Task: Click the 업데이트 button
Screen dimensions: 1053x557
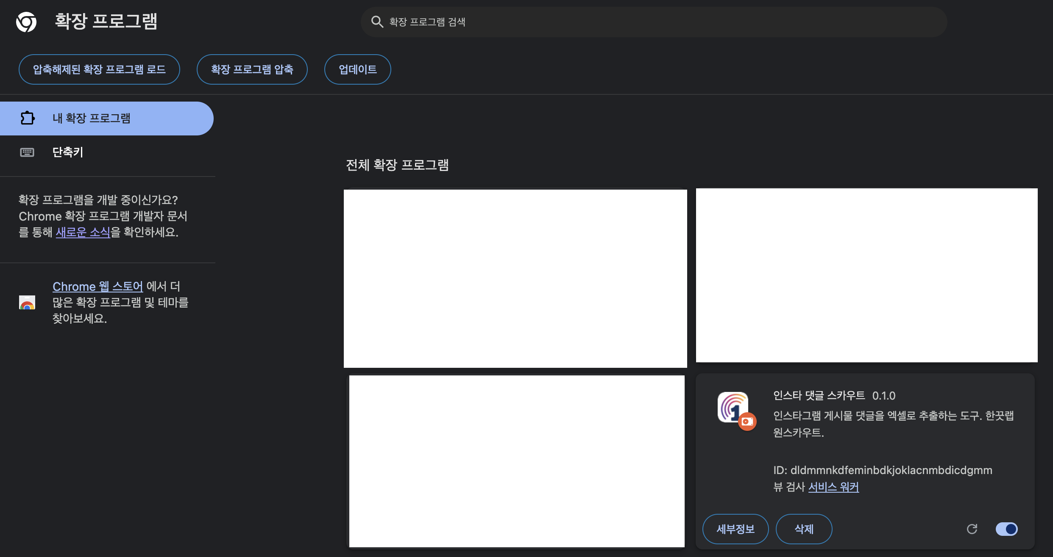Action: click(x=357, y=69)
